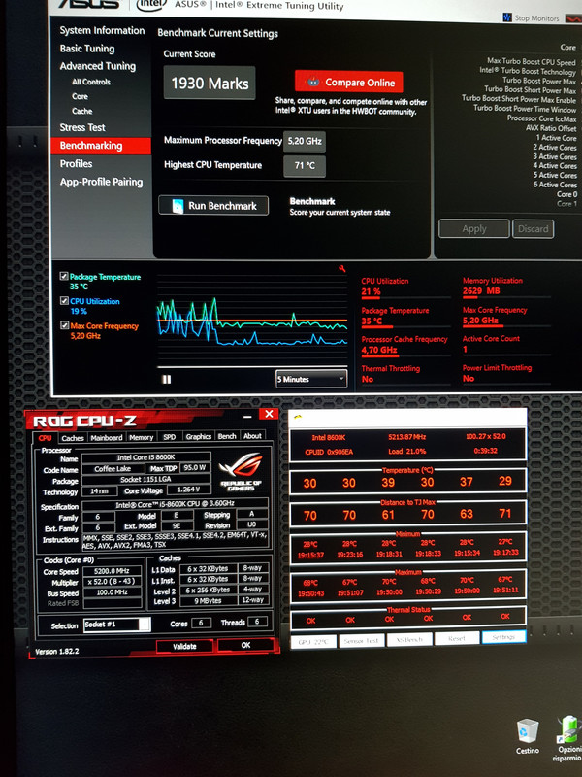This screenshot has height=777, width=582.
Task: Switch to About tab in CPU-Z
Action: (x=252, y=435)
